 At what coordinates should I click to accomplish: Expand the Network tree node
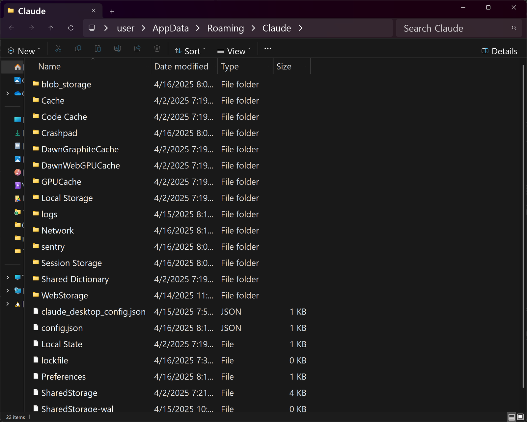pyautogui.click(x=8, y=291)
